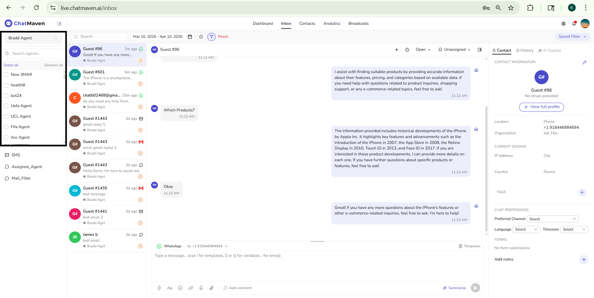Open the emoji picker in composer
594x298 pixels.
point(180,288)
